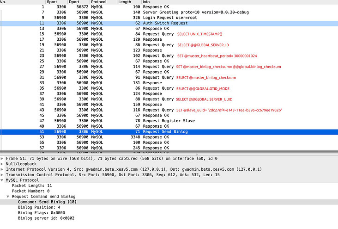Viewport: 338px width, 229px height.
Task: Select packet 29 Response OK row
Action: click(x=169, y=72)
